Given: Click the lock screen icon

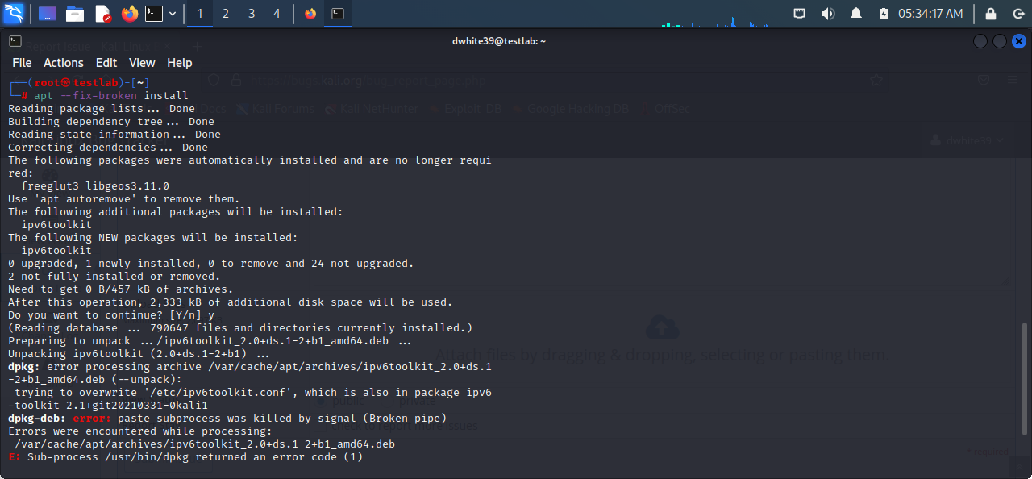Looking at the screenshot, I should pos(991,14).
